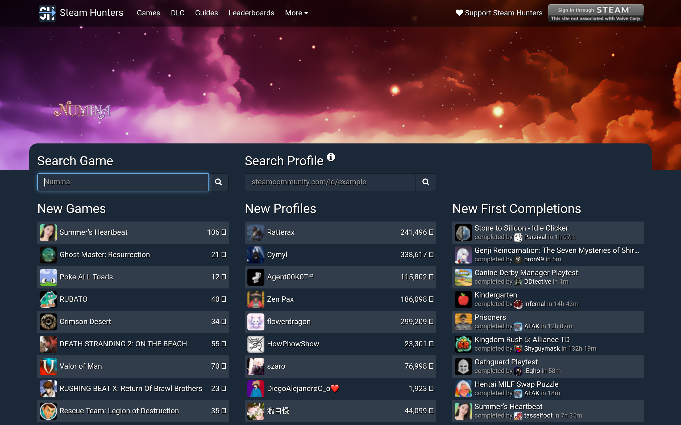The height and width of the screenshot is (425, 681).
Task: Click the Poke ALL Toads title
Action: click(x=86, y=277)
